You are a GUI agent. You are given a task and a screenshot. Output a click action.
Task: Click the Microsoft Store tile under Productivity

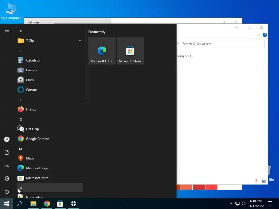click(130, 51)
